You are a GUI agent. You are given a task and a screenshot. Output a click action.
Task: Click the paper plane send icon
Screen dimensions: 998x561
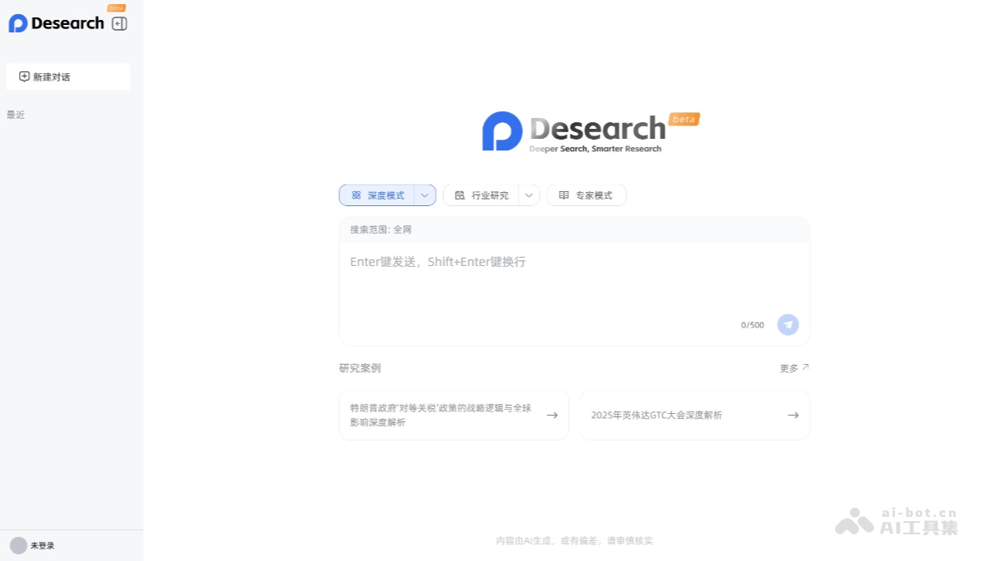(788, 324)
